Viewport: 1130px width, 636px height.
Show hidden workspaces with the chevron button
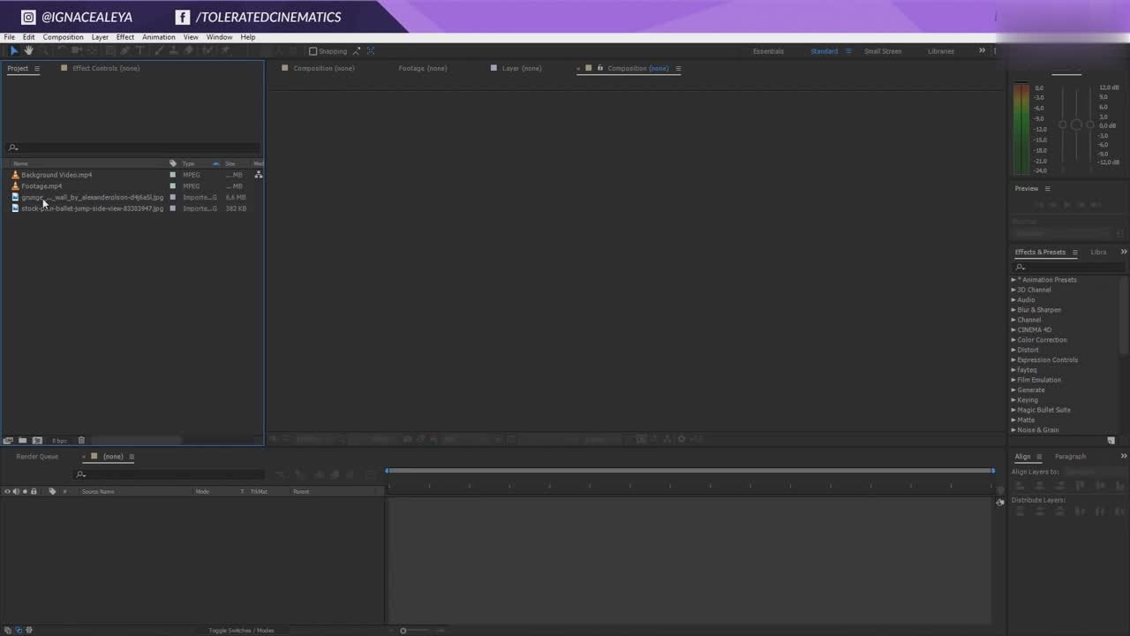pos(982,51)
